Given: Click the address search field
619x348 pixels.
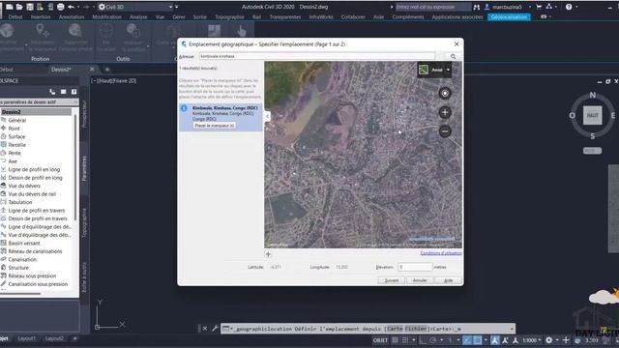Looking at the screenshot, I should click(x=316, y=56).
